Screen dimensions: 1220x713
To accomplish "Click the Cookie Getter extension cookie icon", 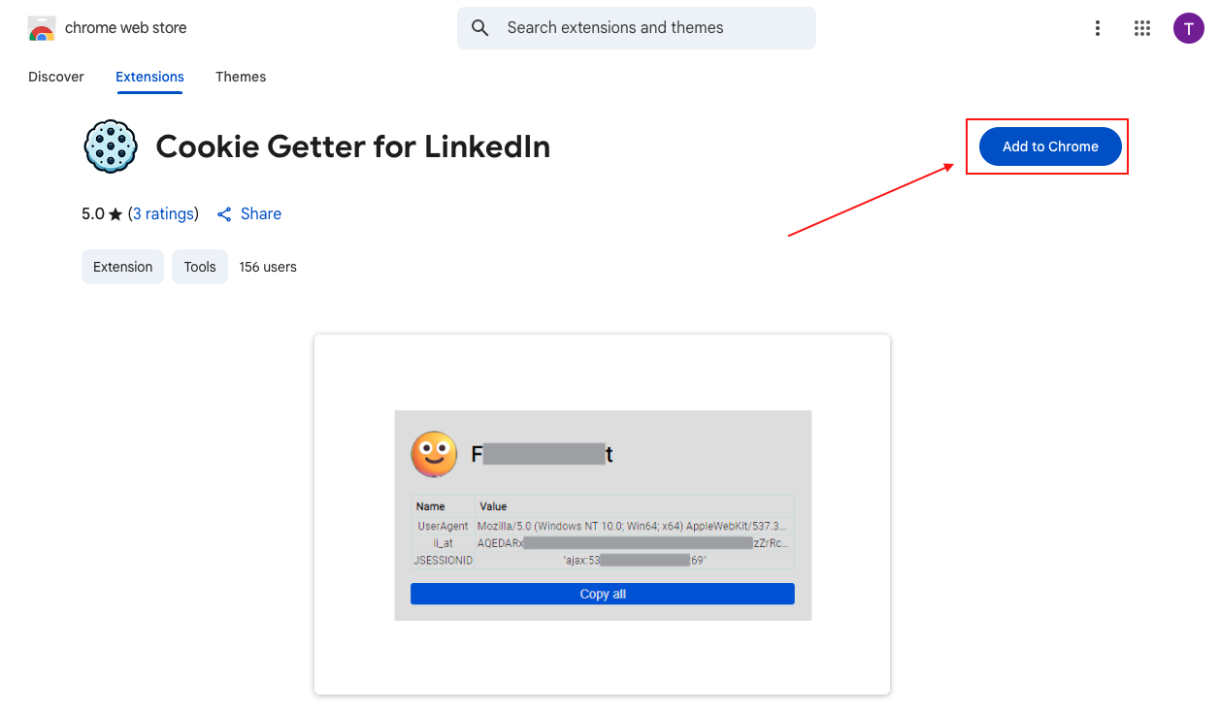I will (111, 146).
